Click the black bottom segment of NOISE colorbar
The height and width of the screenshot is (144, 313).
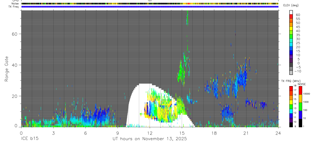[x=300, y=123]
